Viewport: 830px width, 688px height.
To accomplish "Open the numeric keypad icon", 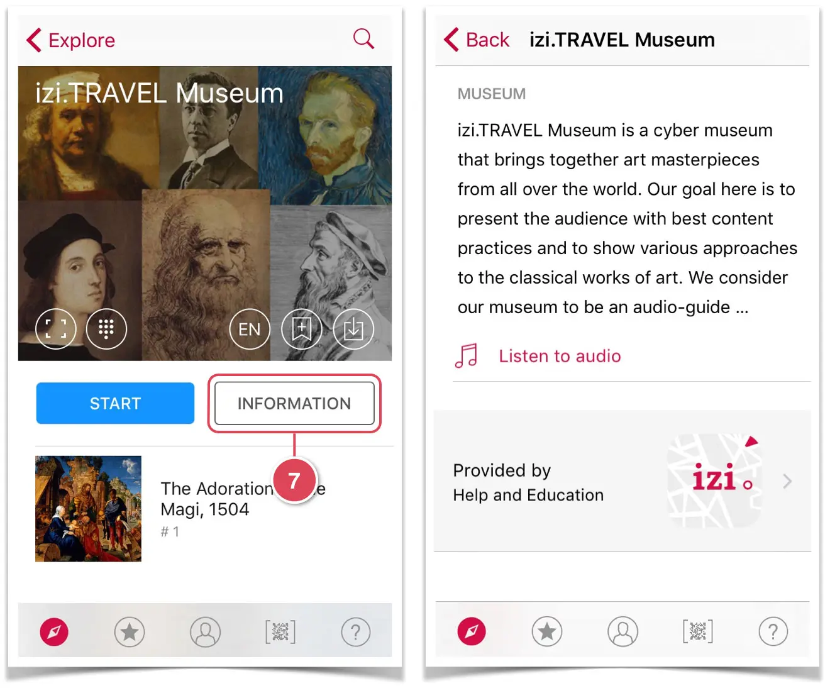I will 106,329.
